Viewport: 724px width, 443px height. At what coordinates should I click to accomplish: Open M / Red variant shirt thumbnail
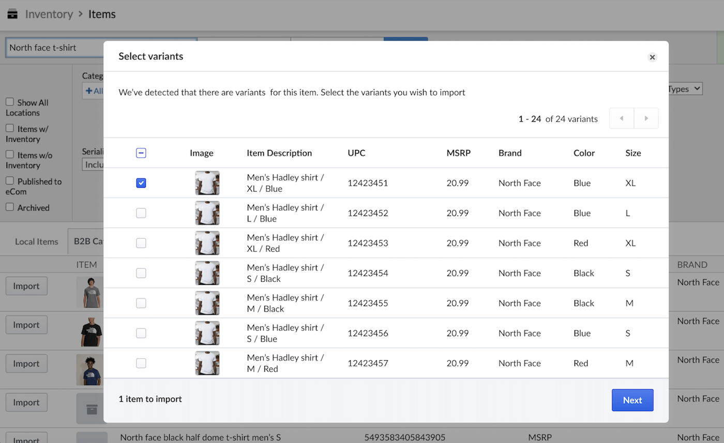pos(207,363)
